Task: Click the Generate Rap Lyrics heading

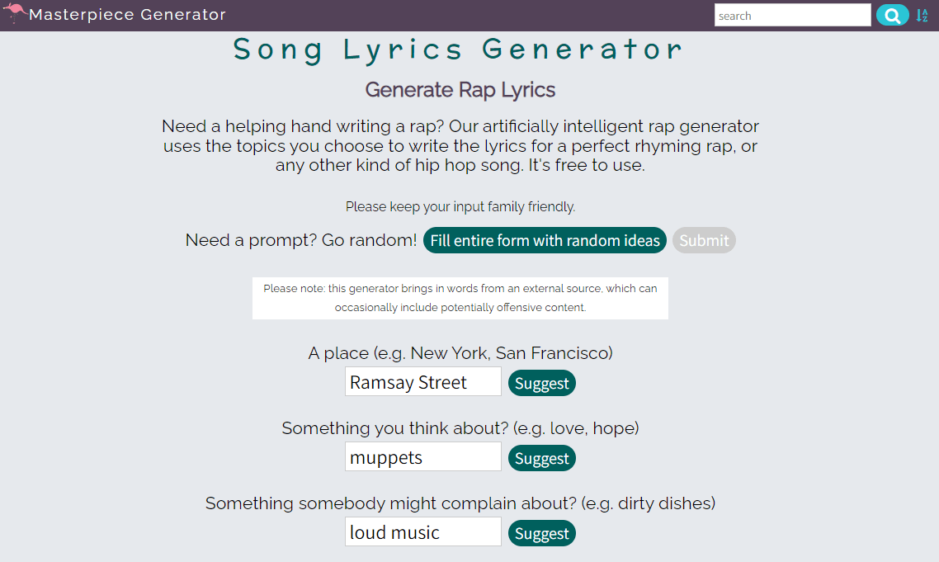Action: tap(460, 89)
